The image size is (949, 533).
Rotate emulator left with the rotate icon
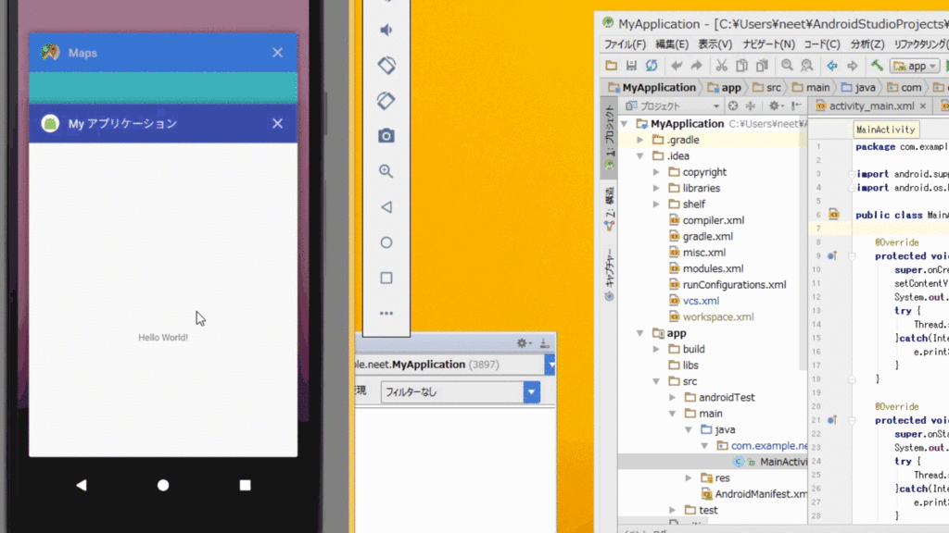coord(386,66)
